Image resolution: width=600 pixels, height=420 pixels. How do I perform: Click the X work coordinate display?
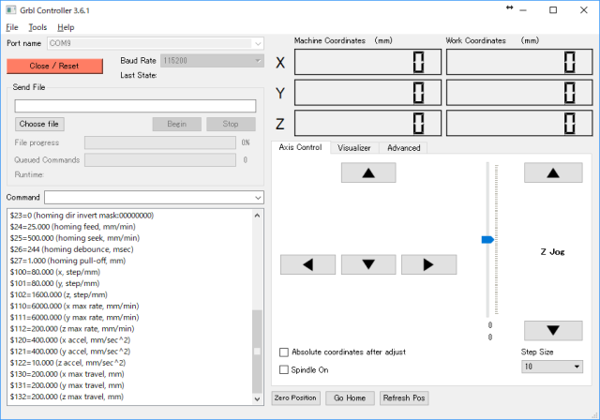tap(519, 62)
